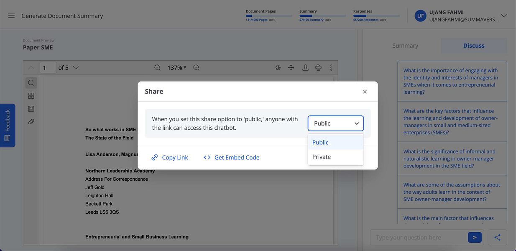Go to the next PDF page
The height and width of the screenshot is (251, 516).
point(76,67)
